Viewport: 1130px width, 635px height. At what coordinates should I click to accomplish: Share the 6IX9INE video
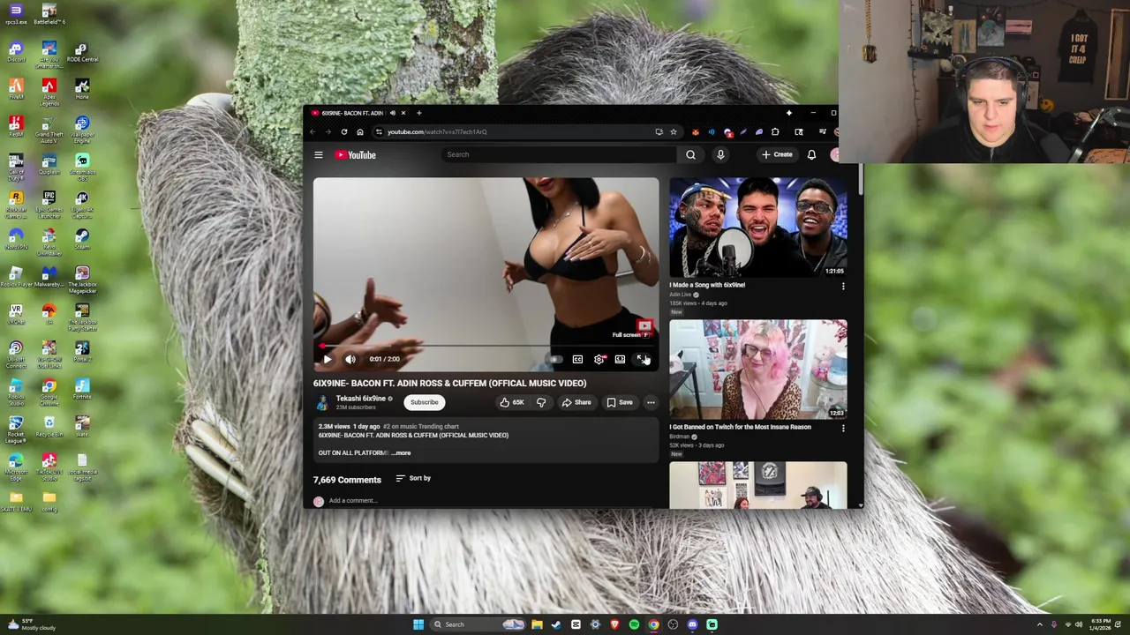(x=576, y=402)
